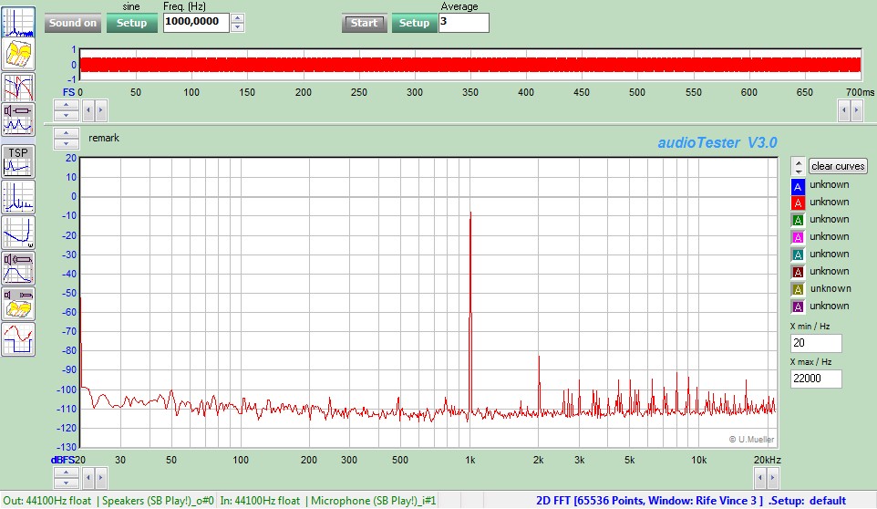Shift spectrum low frequency right arrow

click(x=100, y=478)
